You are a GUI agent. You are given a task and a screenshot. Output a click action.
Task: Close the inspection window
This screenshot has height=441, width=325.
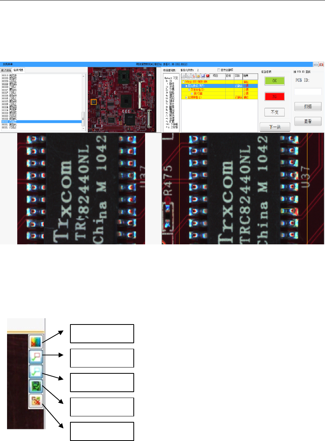coord(321,65)
